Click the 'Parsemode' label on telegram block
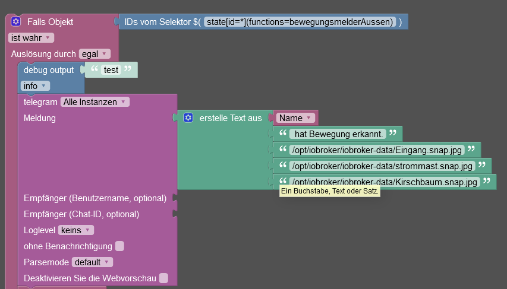 tap(46, 262)
